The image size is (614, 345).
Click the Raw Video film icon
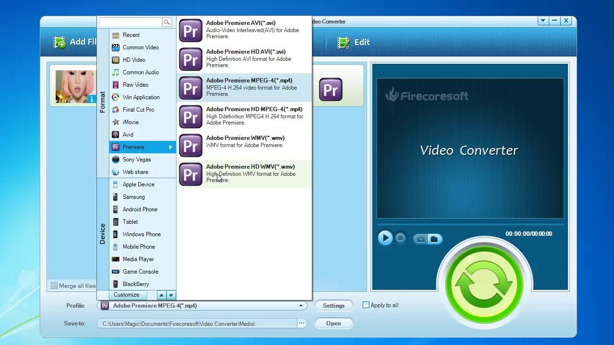coord(116,85)
